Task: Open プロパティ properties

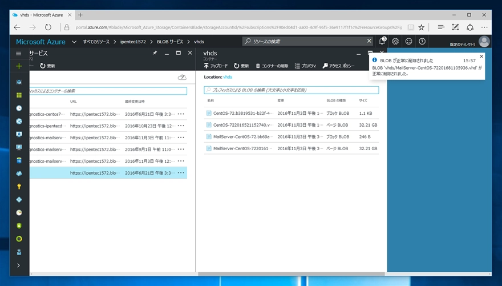Action: (305, 66)
